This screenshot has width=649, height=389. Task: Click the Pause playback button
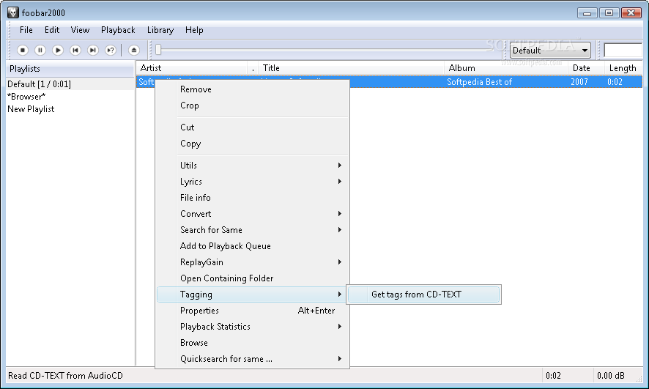[40, 50]
